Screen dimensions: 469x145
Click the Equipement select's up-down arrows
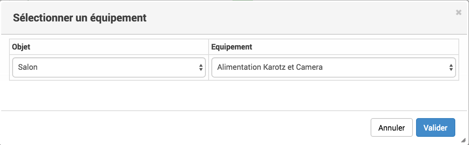click(x=451, y=67)
